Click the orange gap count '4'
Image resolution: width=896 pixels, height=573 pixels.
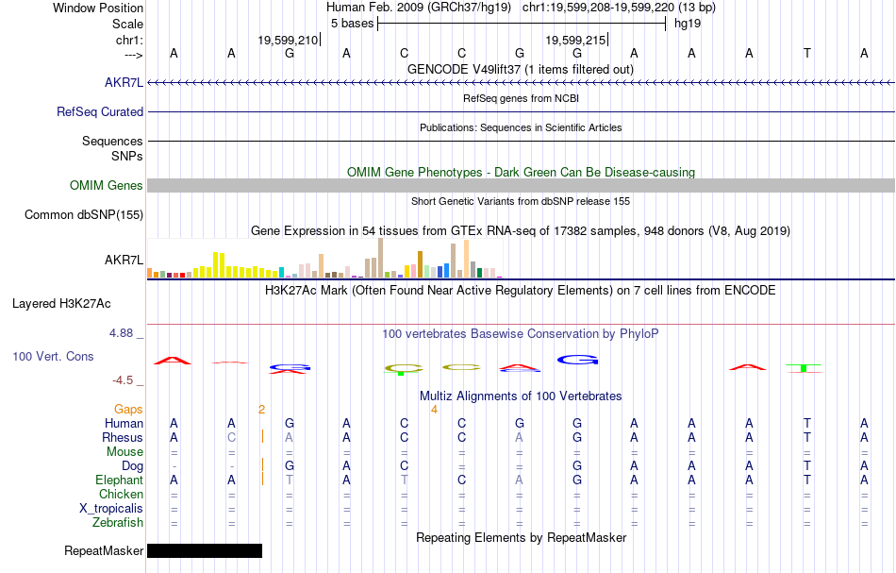pos(434,409)
